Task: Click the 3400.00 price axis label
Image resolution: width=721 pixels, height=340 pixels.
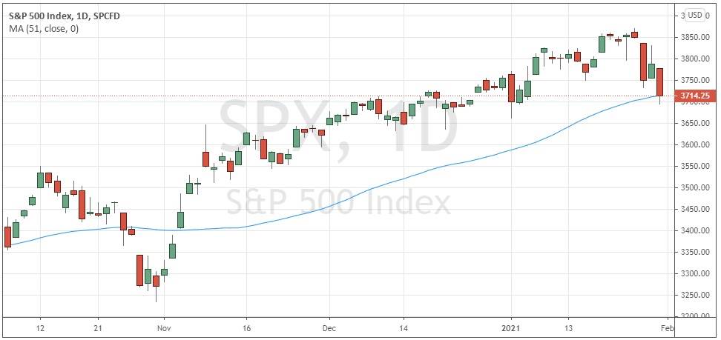Action: [x=696, y=231]
